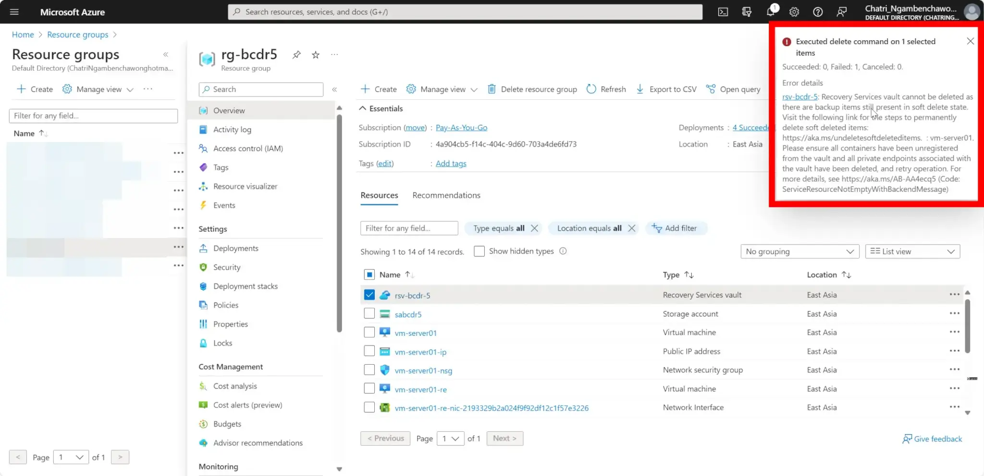This screenshot has width=984, height=476.
Task: Focus the top search resources box
Action: (x=465, y=12)
